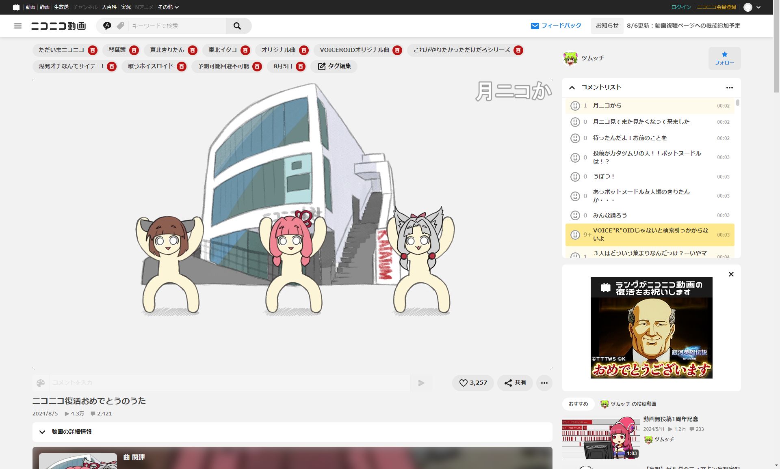Click the ニコニコ会員登録 link
This screenshot has height=469, width=780.
pyautogui.click(x=717, y=7)
